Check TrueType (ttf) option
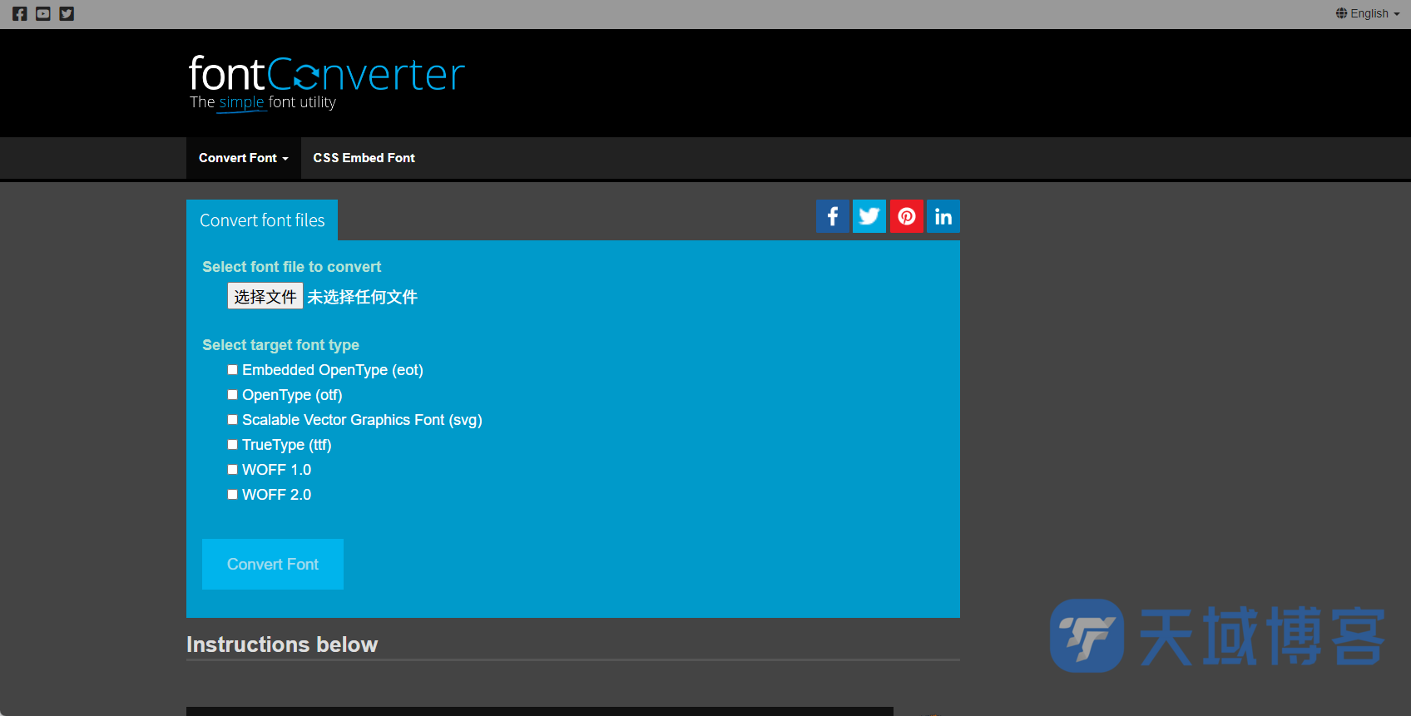 (x=233, y=445)
